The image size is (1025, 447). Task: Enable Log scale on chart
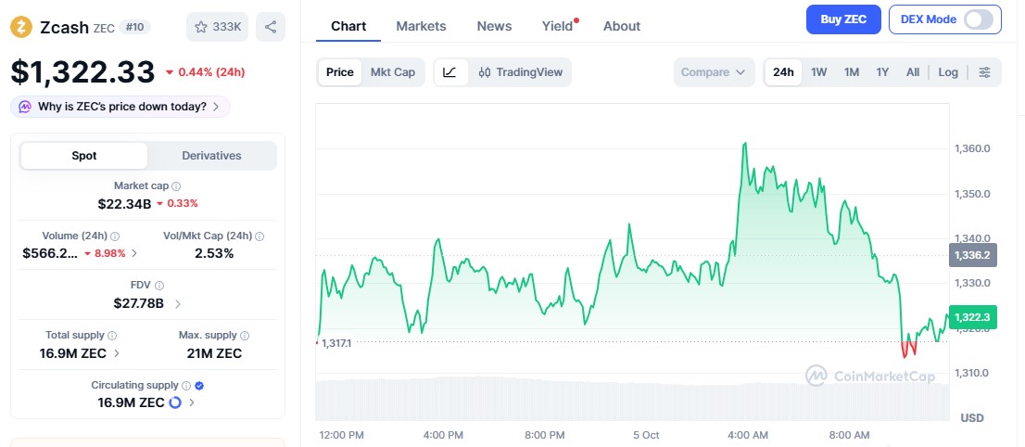[x=948, y=72]
